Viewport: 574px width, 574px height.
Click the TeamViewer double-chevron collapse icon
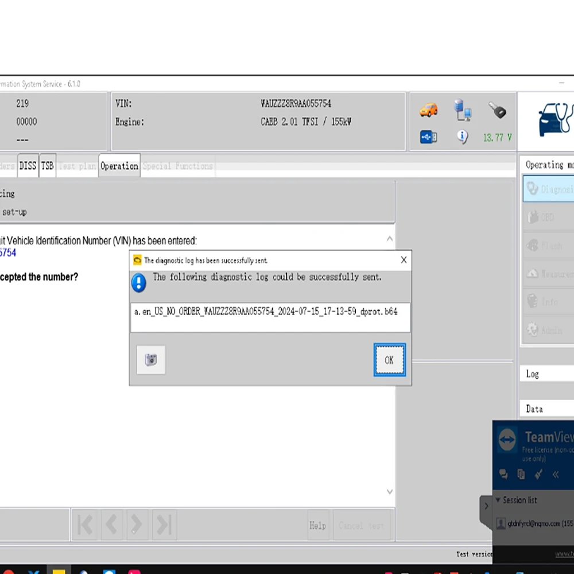pos(556,475)
